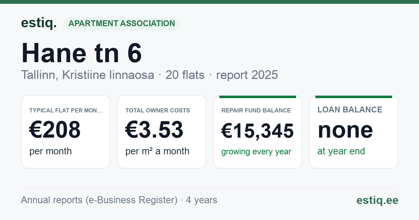Click the €208 value
Image resolution: width=419 pixels, height=220 pixels.
[x=55, y=130]
